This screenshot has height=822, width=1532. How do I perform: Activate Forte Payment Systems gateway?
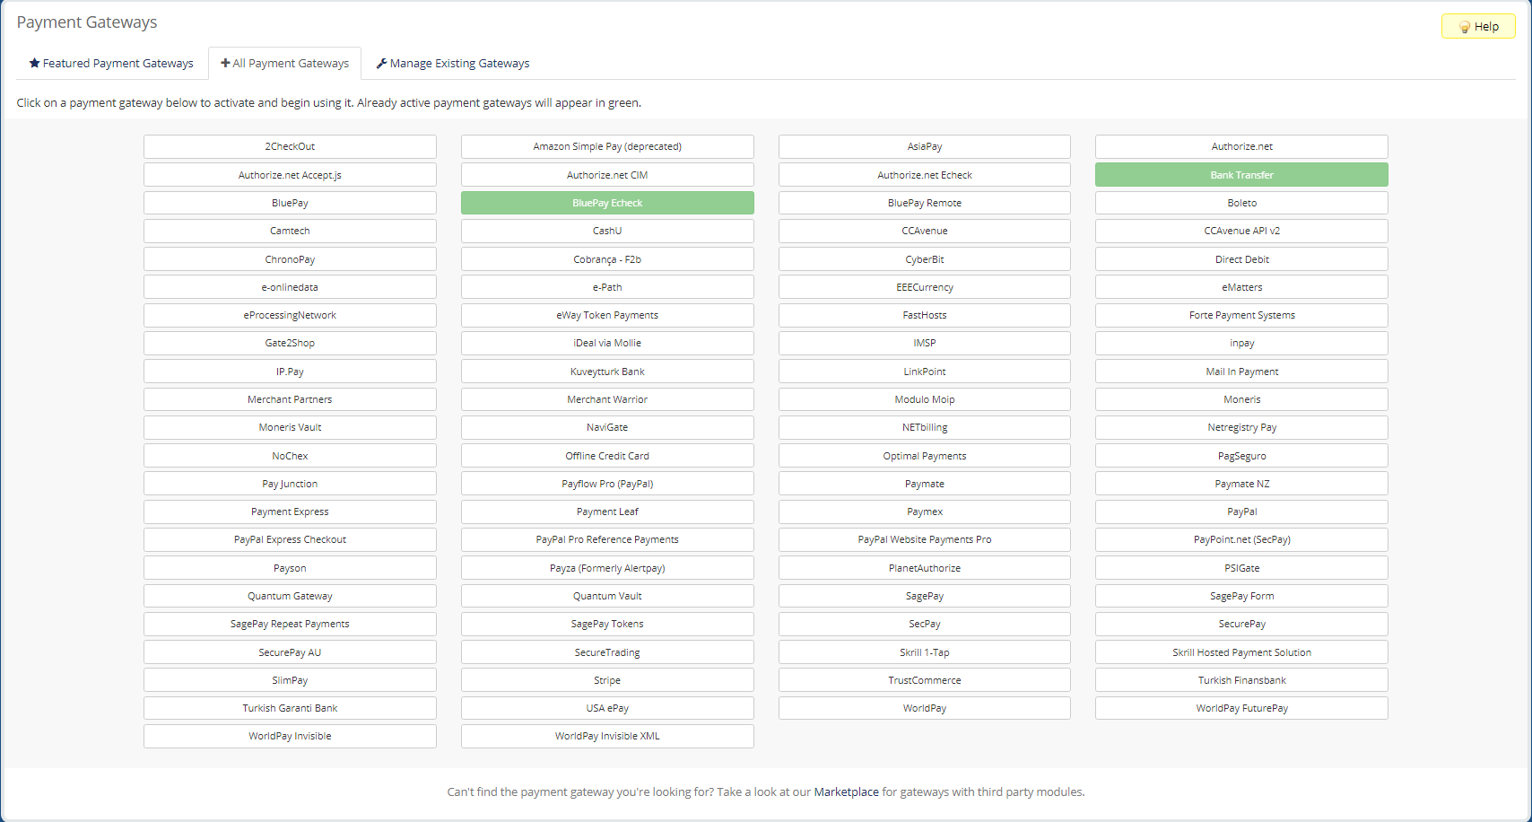click(x=1241, y=315)
